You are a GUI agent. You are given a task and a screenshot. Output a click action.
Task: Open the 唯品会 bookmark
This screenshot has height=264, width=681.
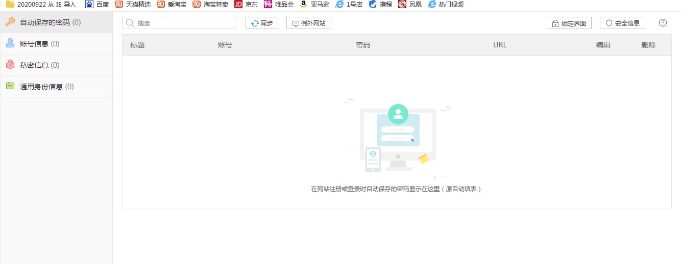pyautogui.click(x=279, y=4)
